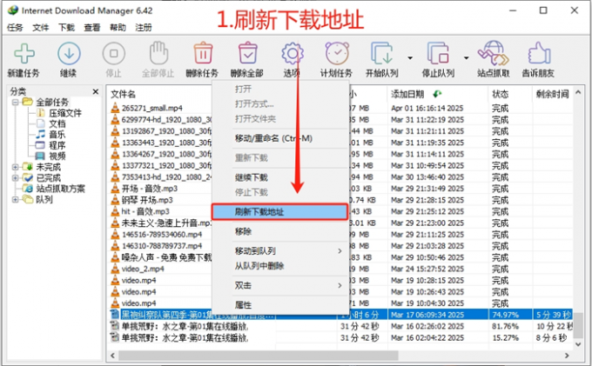The image size is (592, 366).
Task: Click the vertical scrollbar up arrow
Action: pos(578,92)
